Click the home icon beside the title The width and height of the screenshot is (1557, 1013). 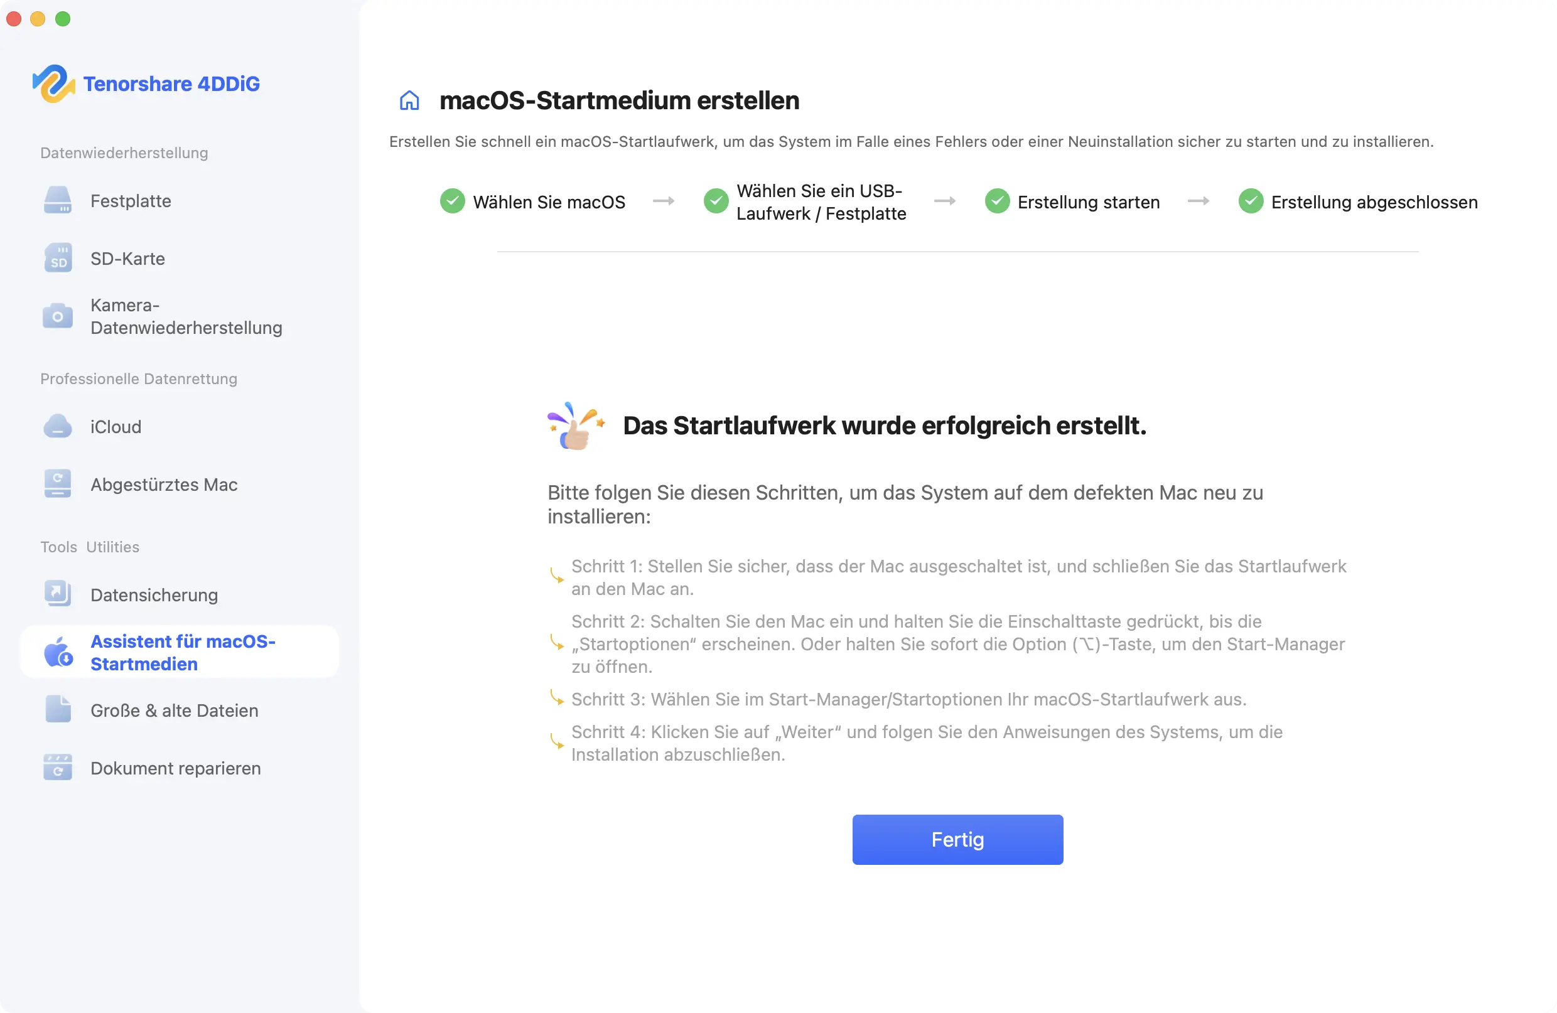409,99
